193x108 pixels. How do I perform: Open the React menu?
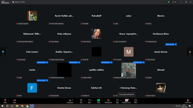pyautogui.click(x=90, y=101)
